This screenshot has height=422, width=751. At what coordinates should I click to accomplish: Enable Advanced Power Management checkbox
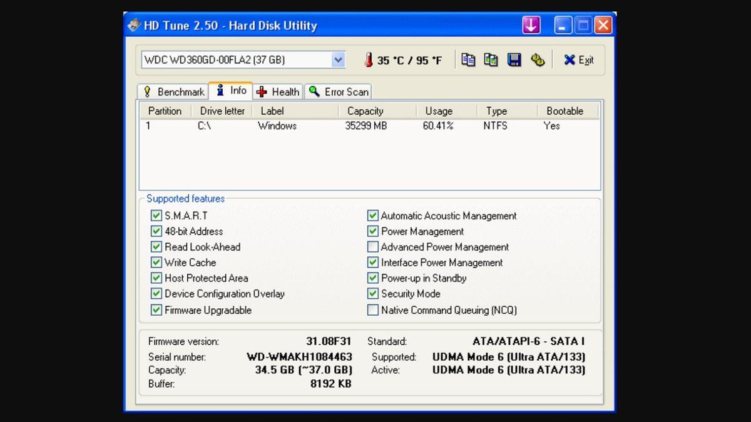[x=373, y=247]
